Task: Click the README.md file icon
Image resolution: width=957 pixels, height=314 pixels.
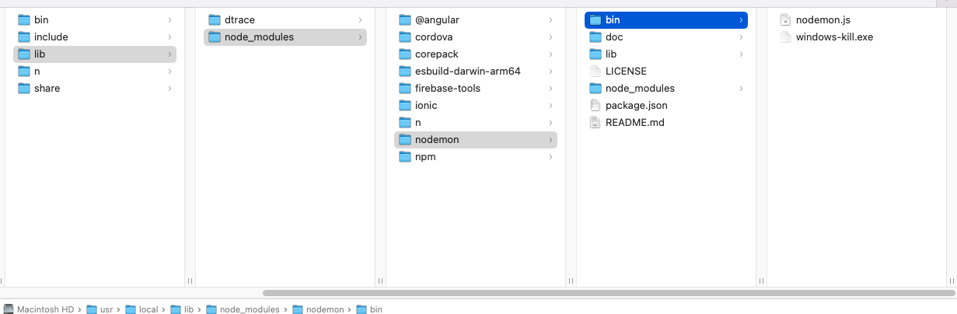Action: [x=595, y=122]
